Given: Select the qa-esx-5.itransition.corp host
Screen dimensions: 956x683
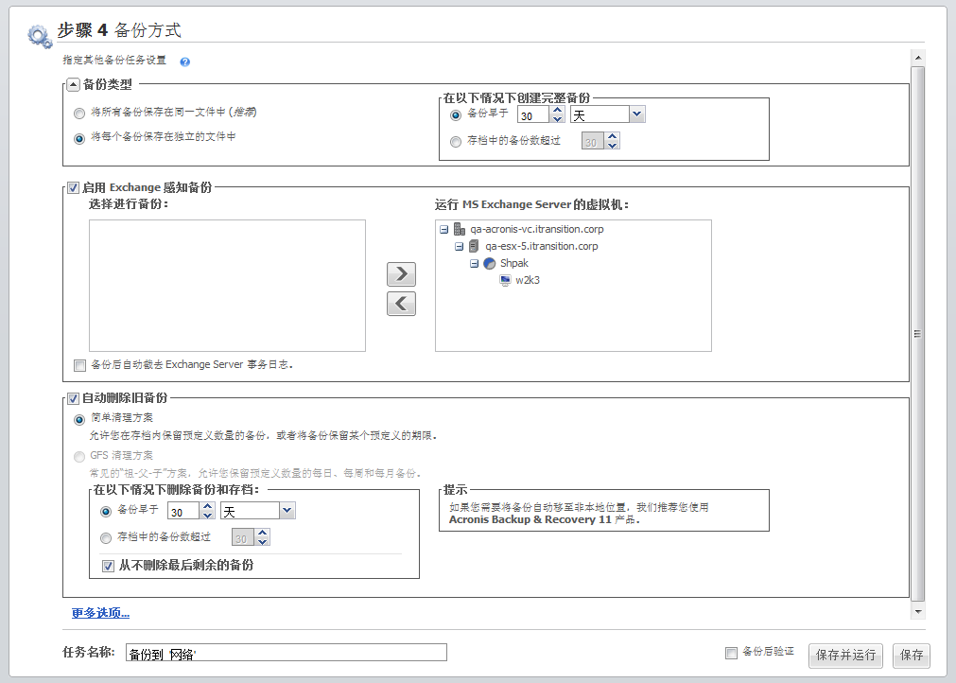Looking at the screenshot, I should click(x=541, y=246).
